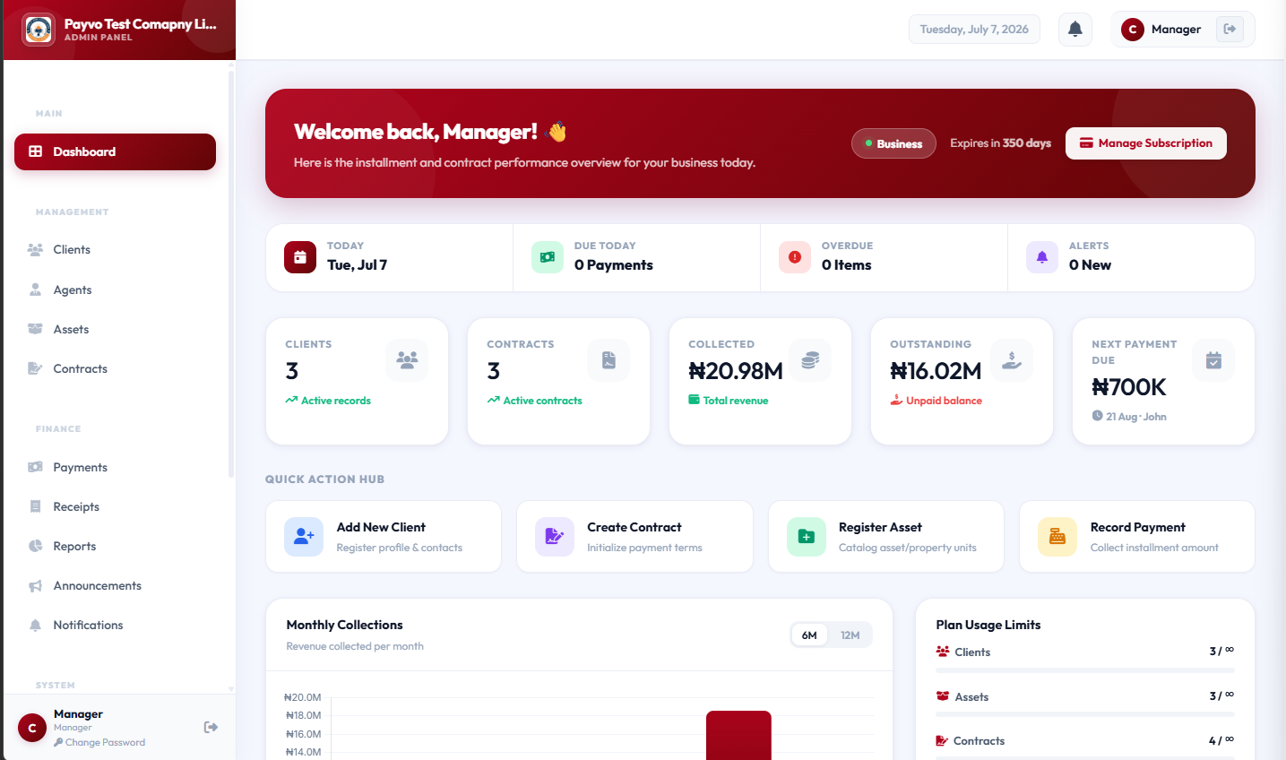Open the Register Asset quick action
Image resolution: width=1286 pixels, height=760 pixels.
[886, 537]
